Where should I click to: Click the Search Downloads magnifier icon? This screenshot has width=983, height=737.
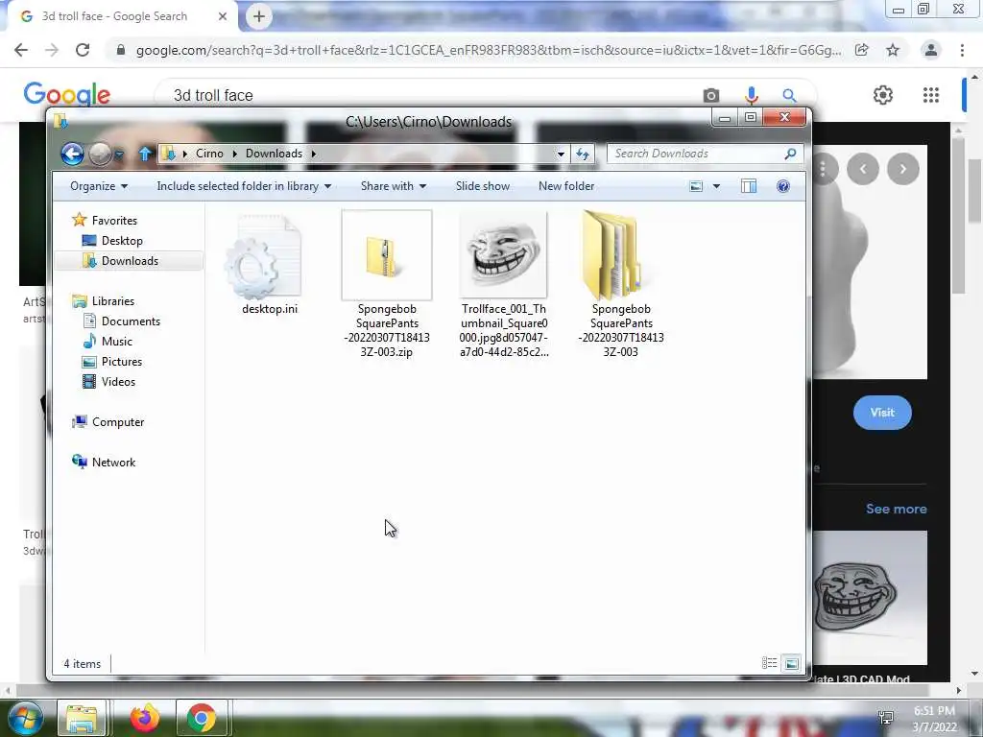(x=790, y=154)
